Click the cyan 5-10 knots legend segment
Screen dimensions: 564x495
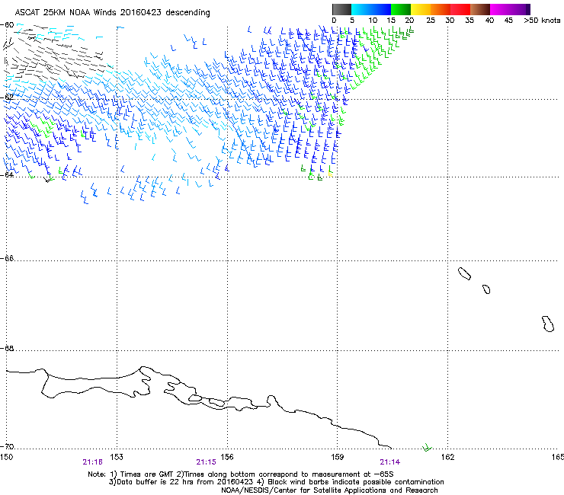point(361,9)
